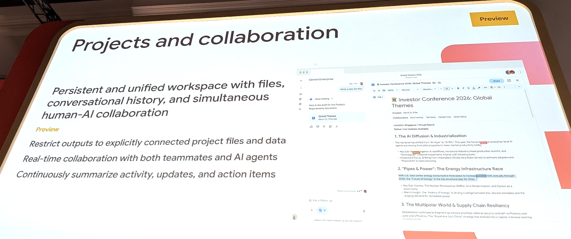
Task: Click the 'Write a doc for this' message
Action: [x=351, y=89]
